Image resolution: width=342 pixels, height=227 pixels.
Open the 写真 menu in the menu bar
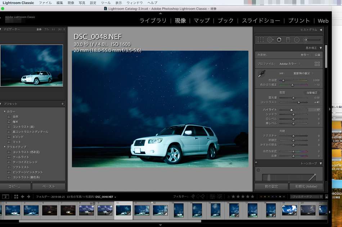[82, 3]
